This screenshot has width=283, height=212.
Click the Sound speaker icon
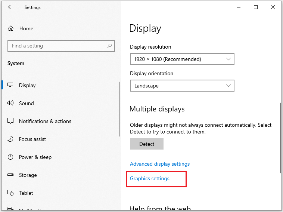(10, 103)
